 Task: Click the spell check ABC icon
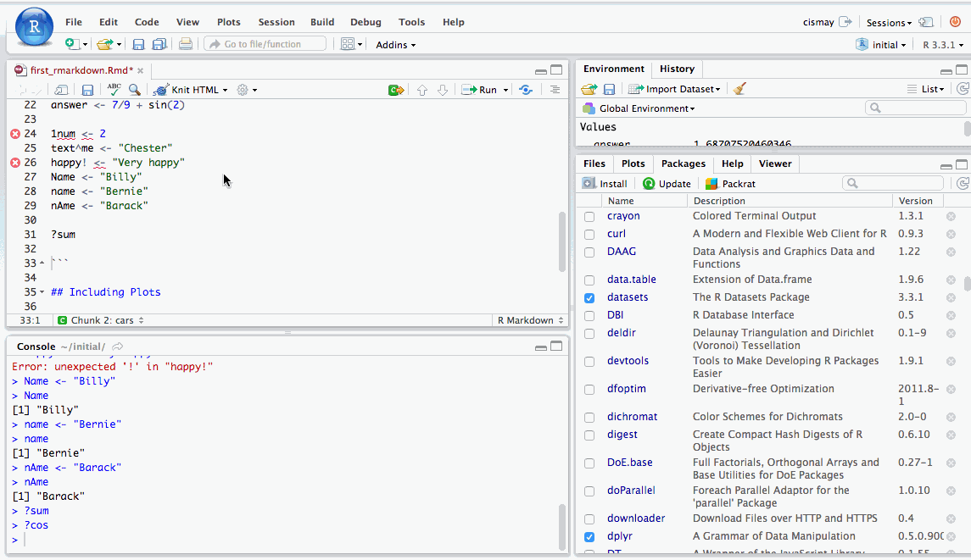click(114, 89)
